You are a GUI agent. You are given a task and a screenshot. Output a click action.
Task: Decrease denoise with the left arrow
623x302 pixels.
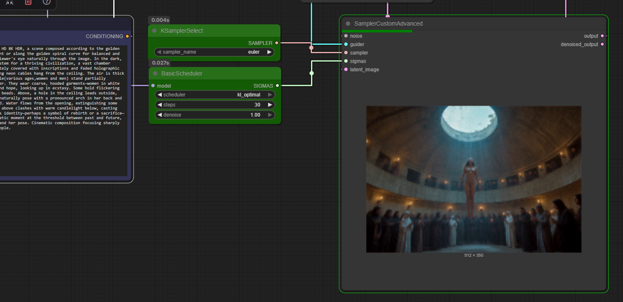[x=160, y=115]
